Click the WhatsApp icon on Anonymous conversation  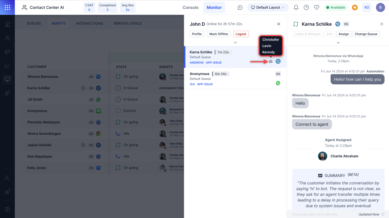278,83
